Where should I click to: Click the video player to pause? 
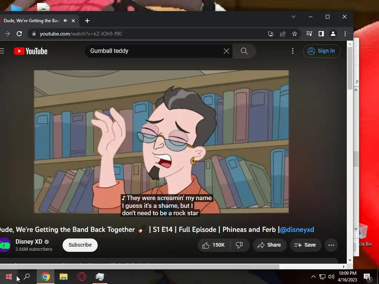pos(161,142)
